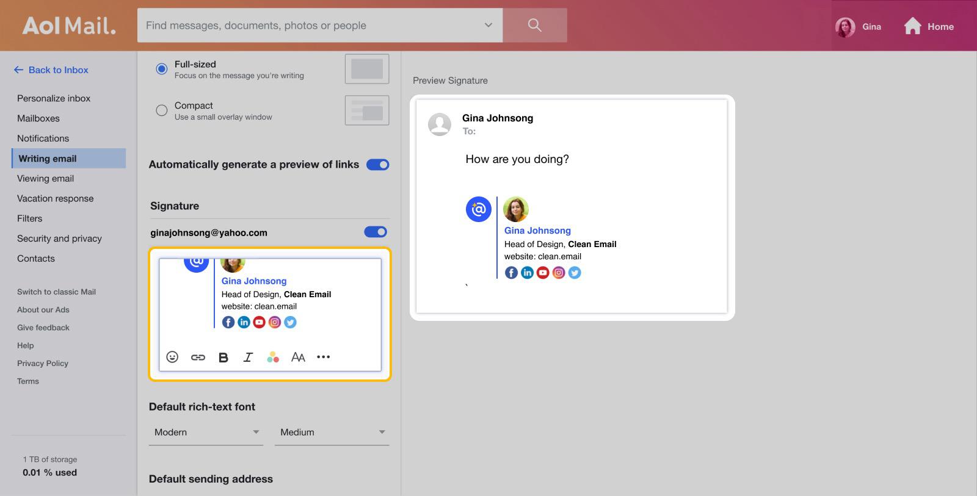Click the Gina username in header
977x496 pixels.
871,27
